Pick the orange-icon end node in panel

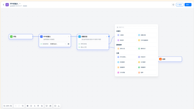(x=147, y=73)
